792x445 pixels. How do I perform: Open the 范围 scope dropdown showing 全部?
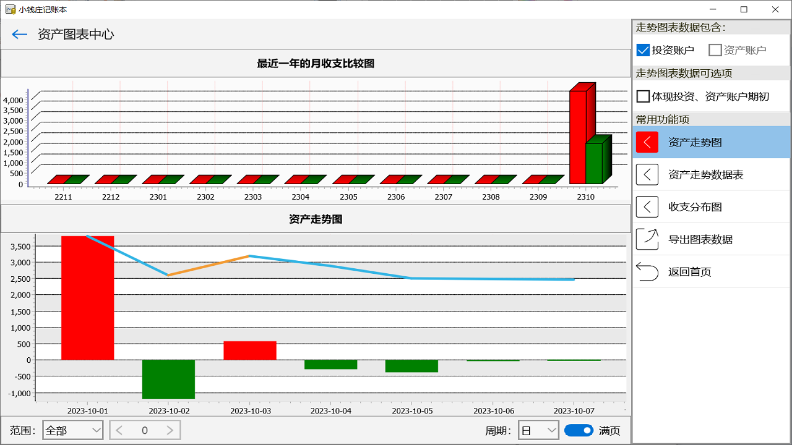[x=72, y=430]
